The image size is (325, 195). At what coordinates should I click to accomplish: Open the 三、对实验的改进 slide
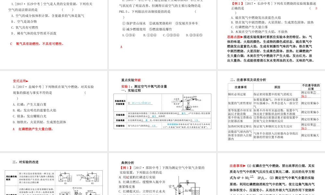pos(54,174)
